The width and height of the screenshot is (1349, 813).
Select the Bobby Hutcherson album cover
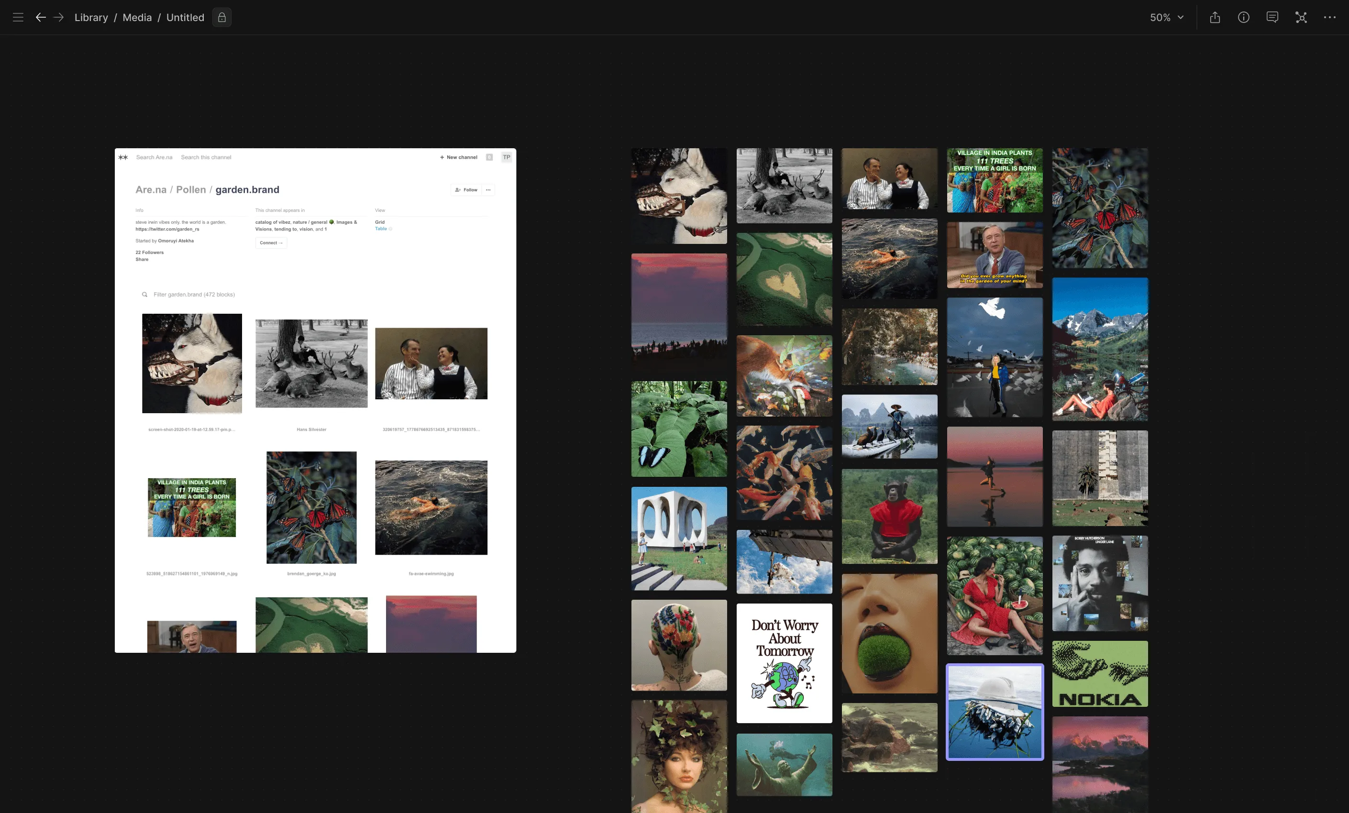(1100, 583)
